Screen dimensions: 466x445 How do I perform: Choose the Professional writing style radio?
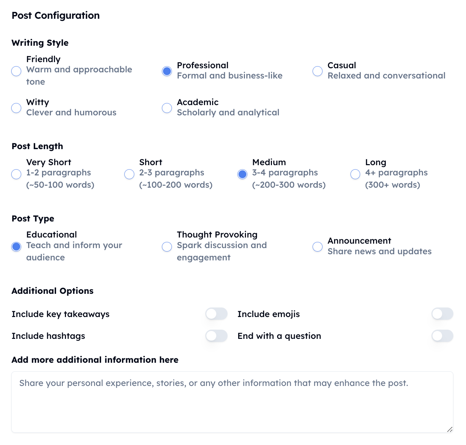click(167, 71)
